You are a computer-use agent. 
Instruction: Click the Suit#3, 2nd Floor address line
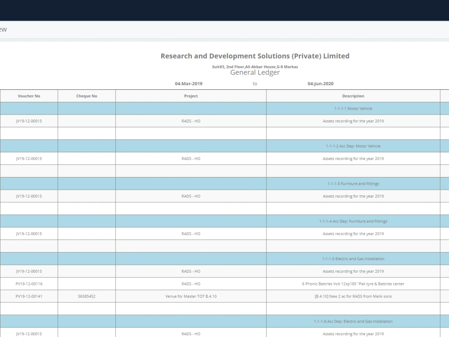coord(255,67)
